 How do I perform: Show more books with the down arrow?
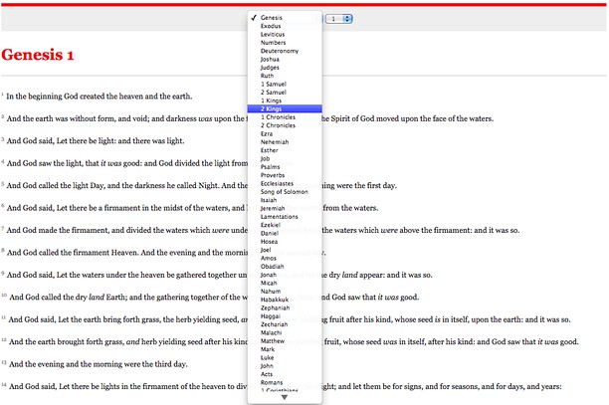point(285,397)
